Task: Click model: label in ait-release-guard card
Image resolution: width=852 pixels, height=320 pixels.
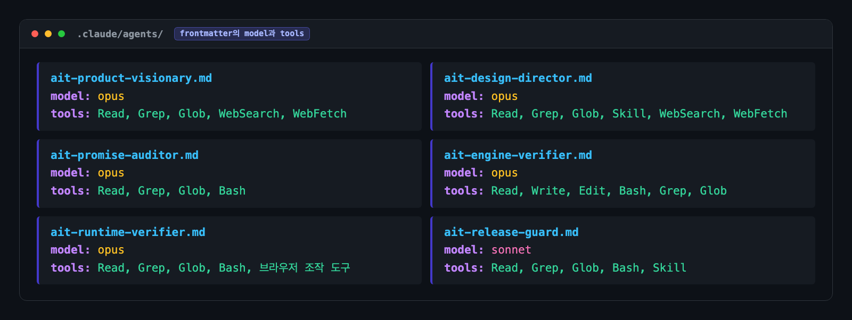Action: (x=464, y=250)
